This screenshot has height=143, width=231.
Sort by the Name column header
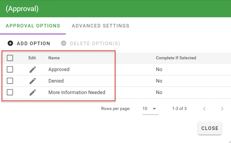pos(54,58)
